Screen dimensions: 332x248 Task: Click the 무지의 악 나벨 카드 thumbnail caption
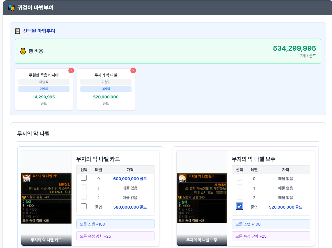tap(46, 240)
